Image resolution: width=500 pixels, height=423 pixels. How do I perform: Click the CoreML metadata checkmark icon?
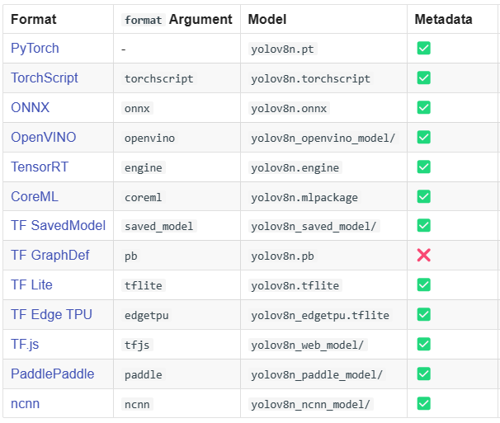pos(423,197)
